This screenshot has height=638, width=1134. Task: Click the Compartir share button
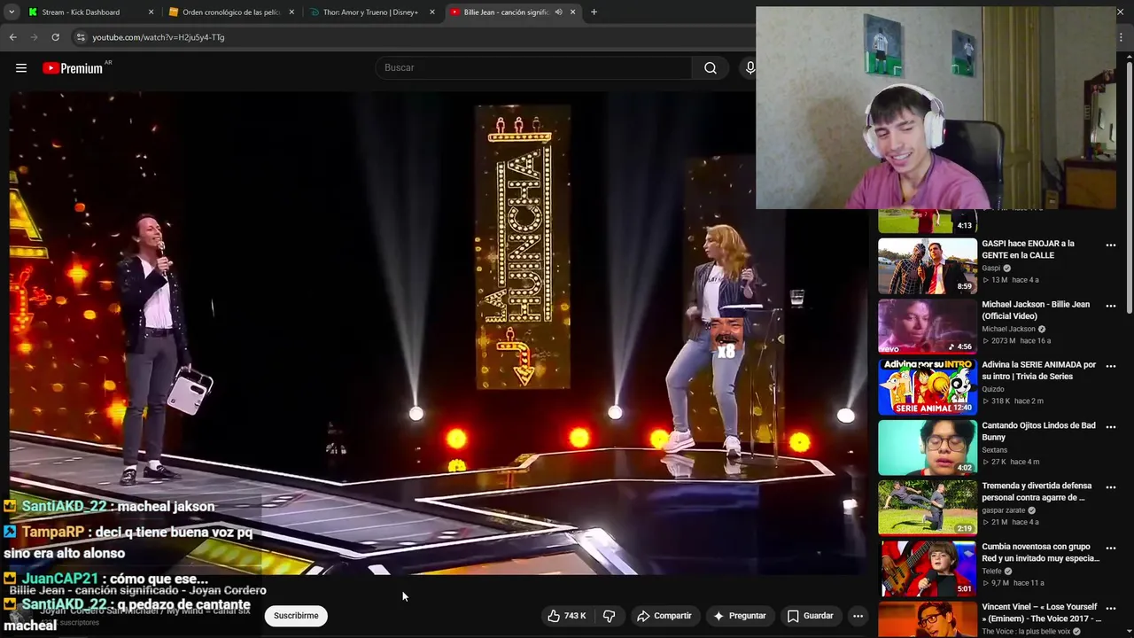[664, 616]
